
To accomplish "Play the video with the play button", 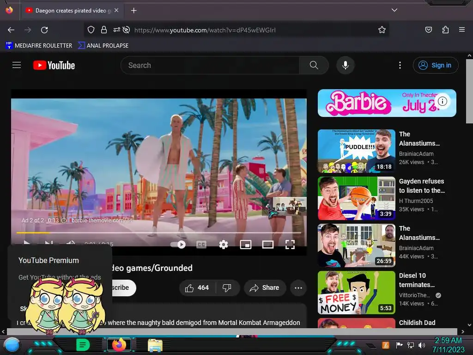I will (x=27, y=243).
